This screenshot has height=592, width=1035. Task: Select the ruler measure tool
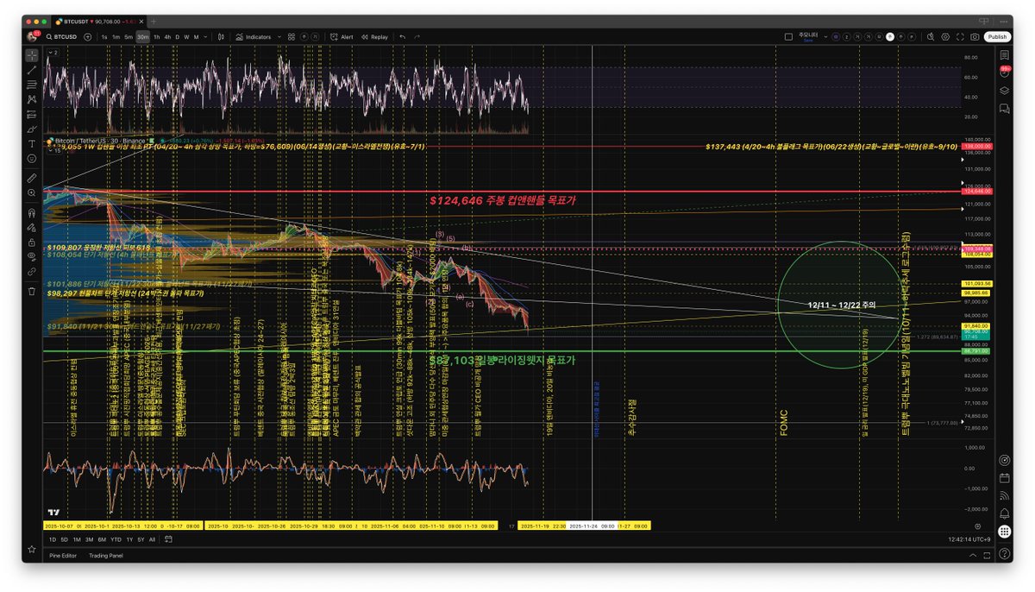coord(32,177)
